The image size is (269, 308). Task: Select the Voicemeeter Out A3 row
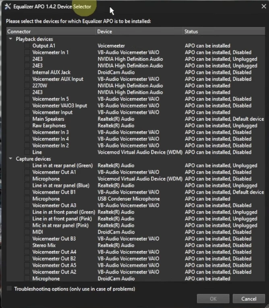(136, 205)
